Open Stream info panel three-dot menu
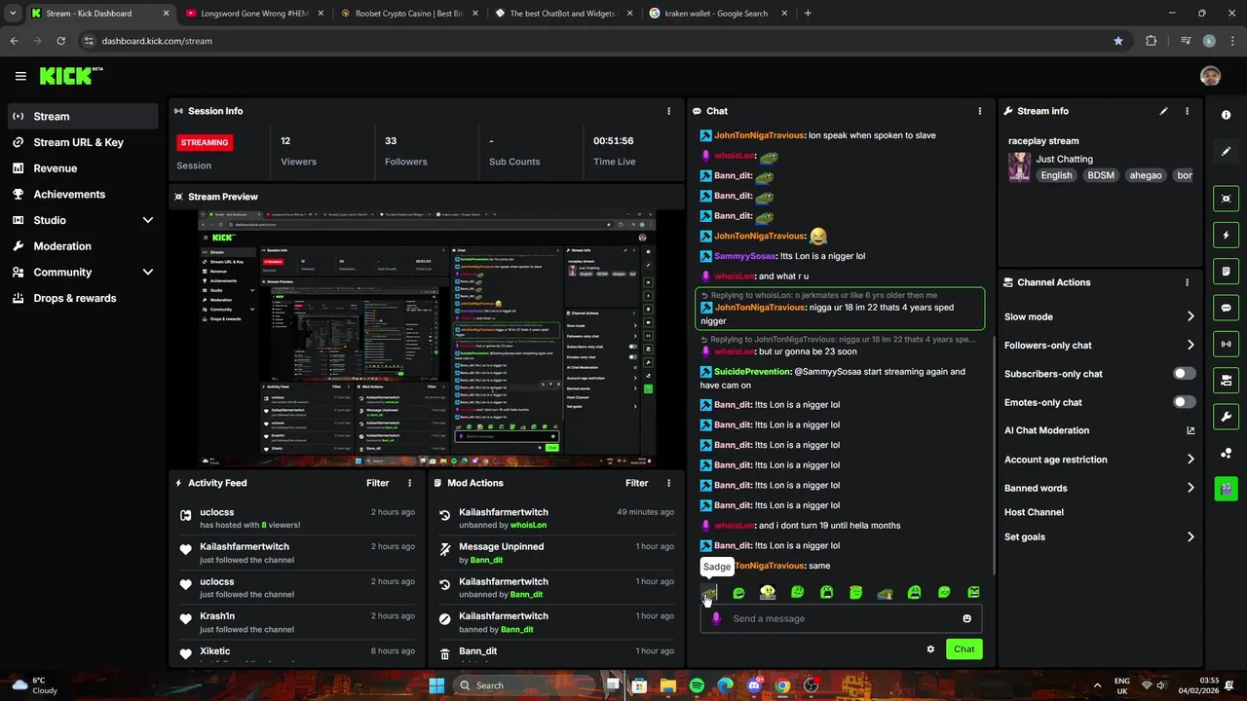1247x701 pixels. click(x=1187, y=111)
